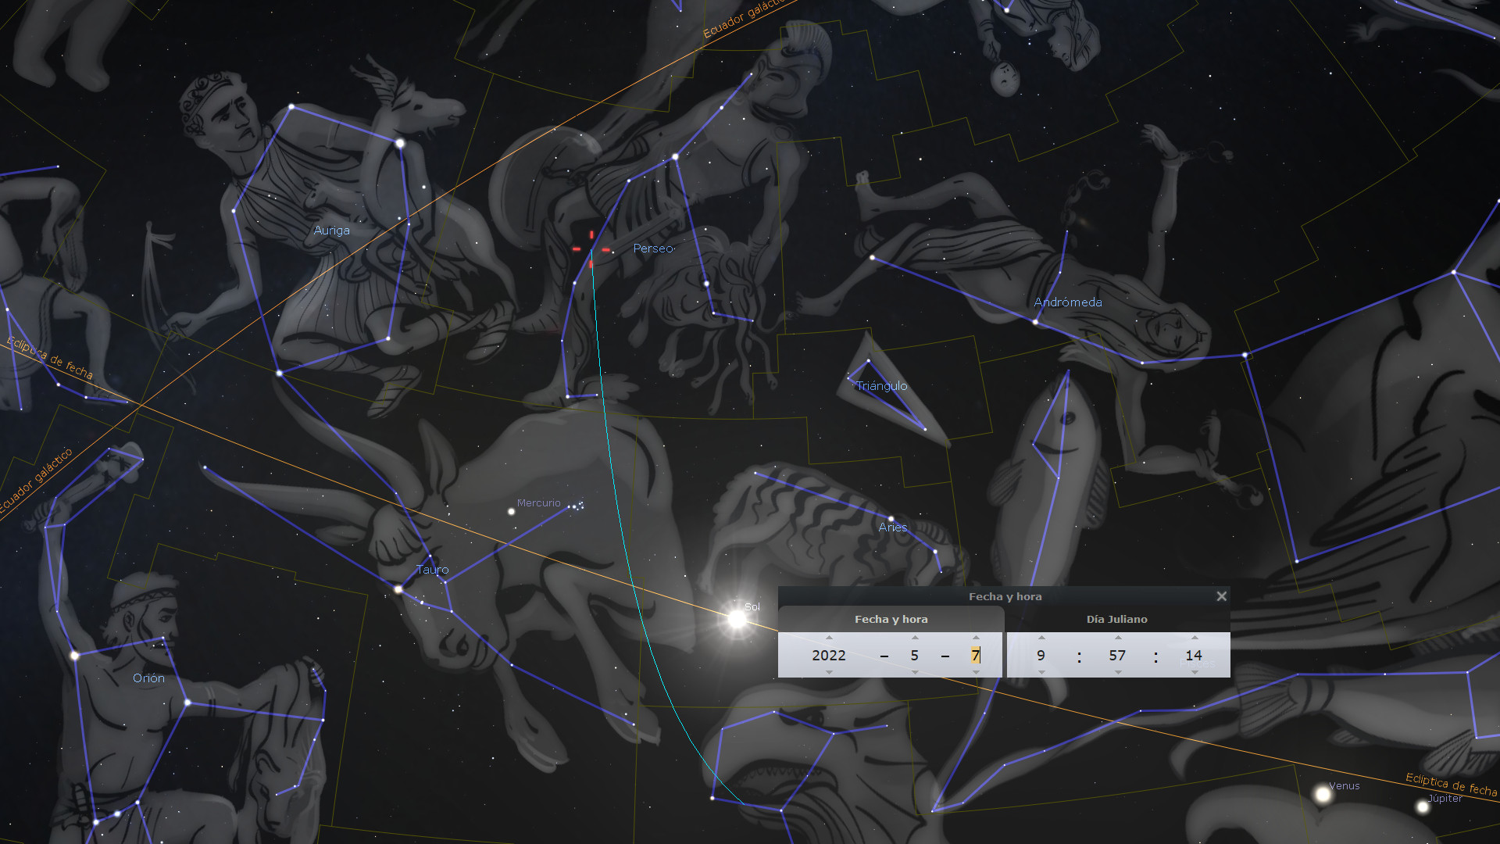Switch to the Día Juliano tab
Screen dimensions: 1500x844
1117,619
